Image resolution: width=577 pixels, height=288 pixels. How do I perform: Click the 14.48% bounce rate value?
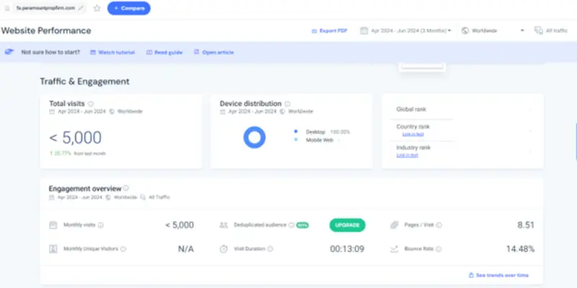point(520,249)
